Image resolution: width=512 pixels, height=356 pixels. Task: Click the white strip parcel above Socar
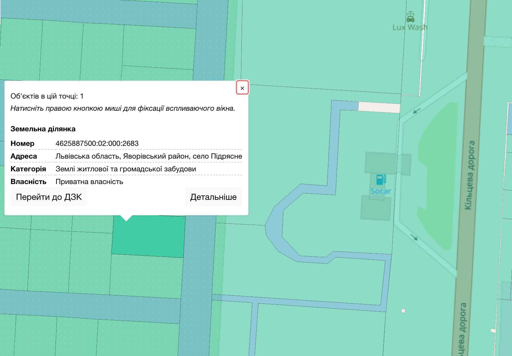coord(379,107)
